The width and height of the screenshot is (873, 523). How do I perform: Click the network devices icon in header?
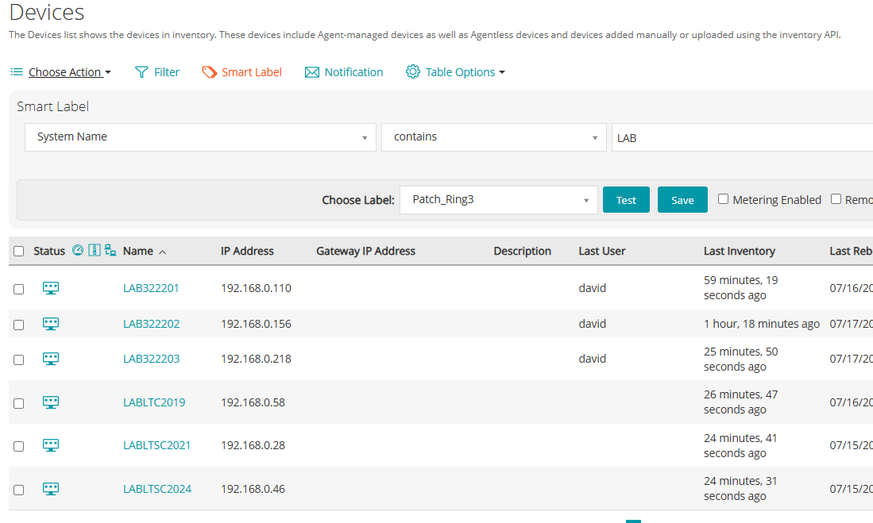[x=110, y=251]
